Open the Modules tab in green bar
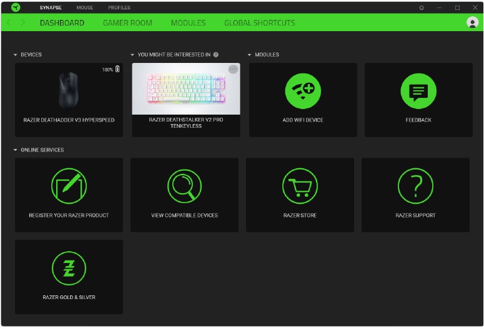Image resolution: width=484 pixels, height=329 pixels. [x=188, y=23]
